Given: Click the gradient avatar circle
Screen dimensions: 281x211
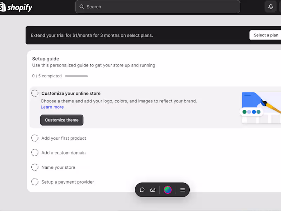Looking at the screenshot, I should point(168,190).
